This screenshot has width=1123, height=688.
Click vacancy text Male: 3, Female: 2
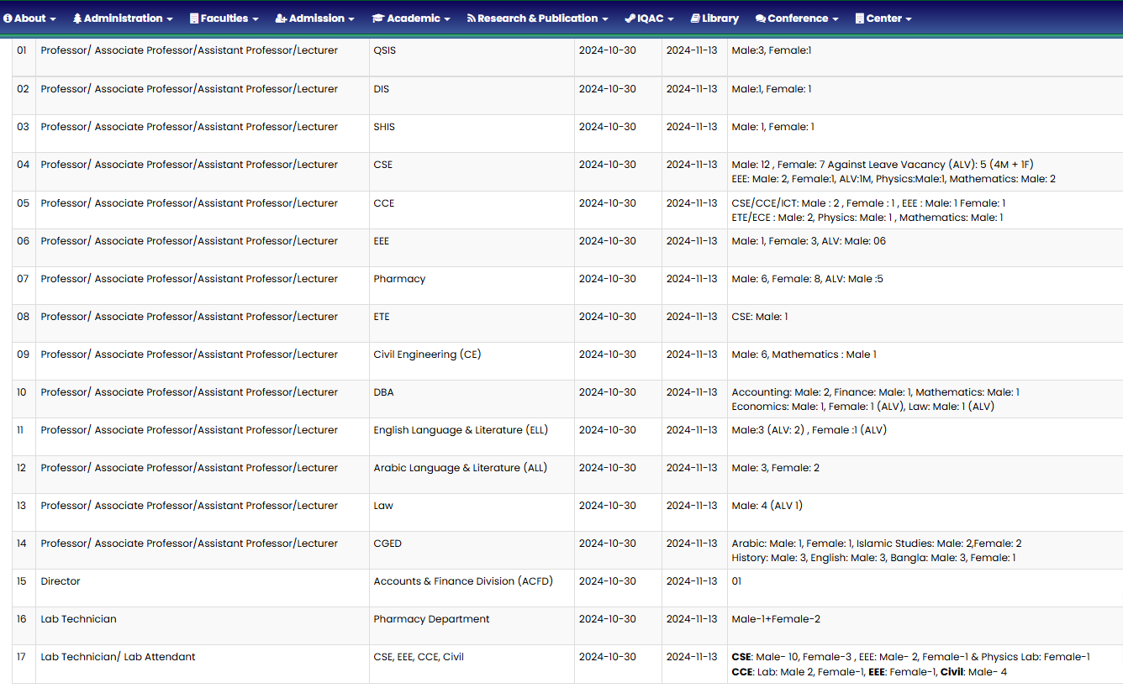pos(776,468)
